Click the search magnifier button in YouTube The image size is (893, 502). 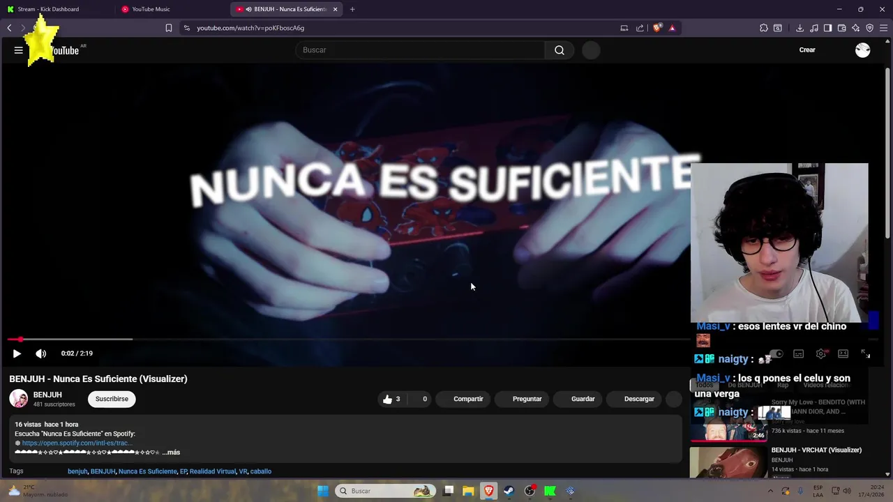click(x=560, y=50)
